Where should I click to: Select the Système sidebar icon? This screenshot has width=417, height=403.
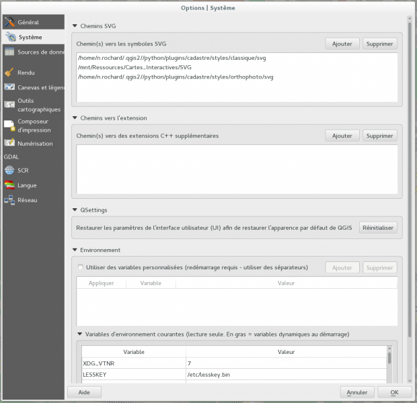[9, 37]
